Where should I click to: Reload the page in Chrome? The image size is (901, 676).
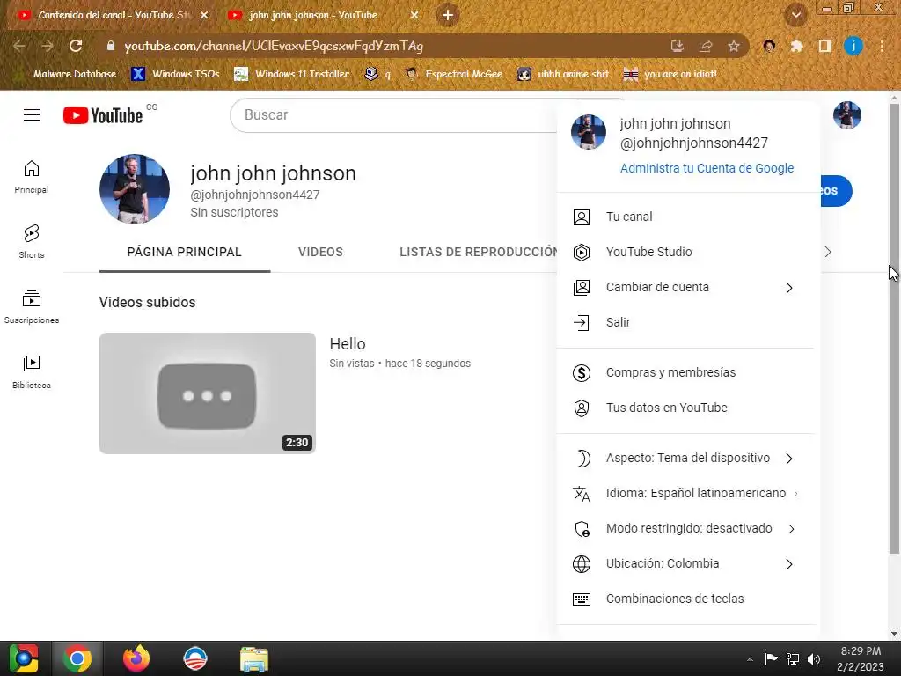click(x=76, y=46)
